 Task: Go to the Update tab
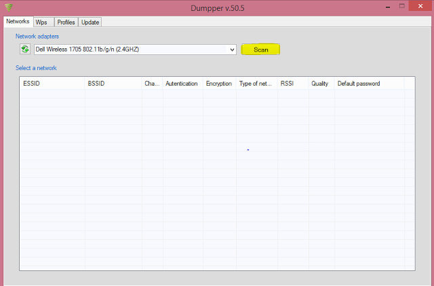coord(90,22)
